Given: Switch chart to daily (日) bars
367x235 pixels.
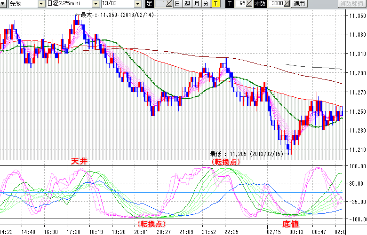Looking at the screenshot, I should [x=177, y=4].
